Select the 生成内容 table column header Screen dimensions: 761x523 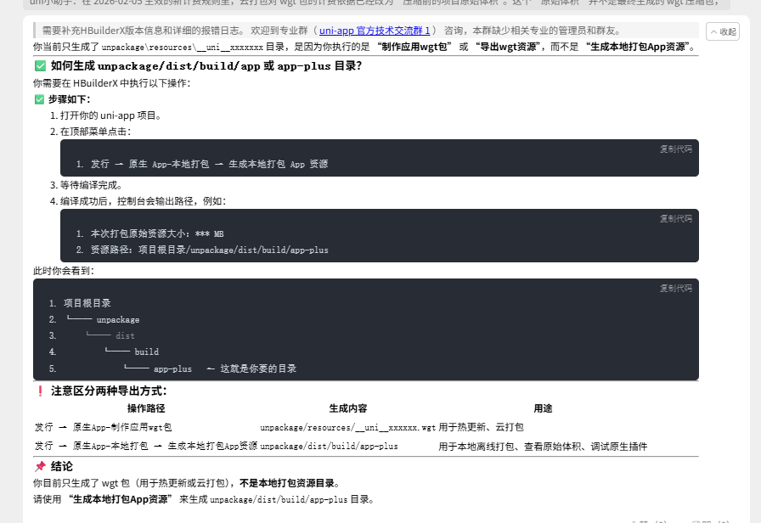pos(347,408)
